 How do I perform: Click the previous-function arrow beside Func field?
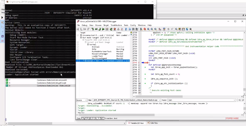coord(240,100)
